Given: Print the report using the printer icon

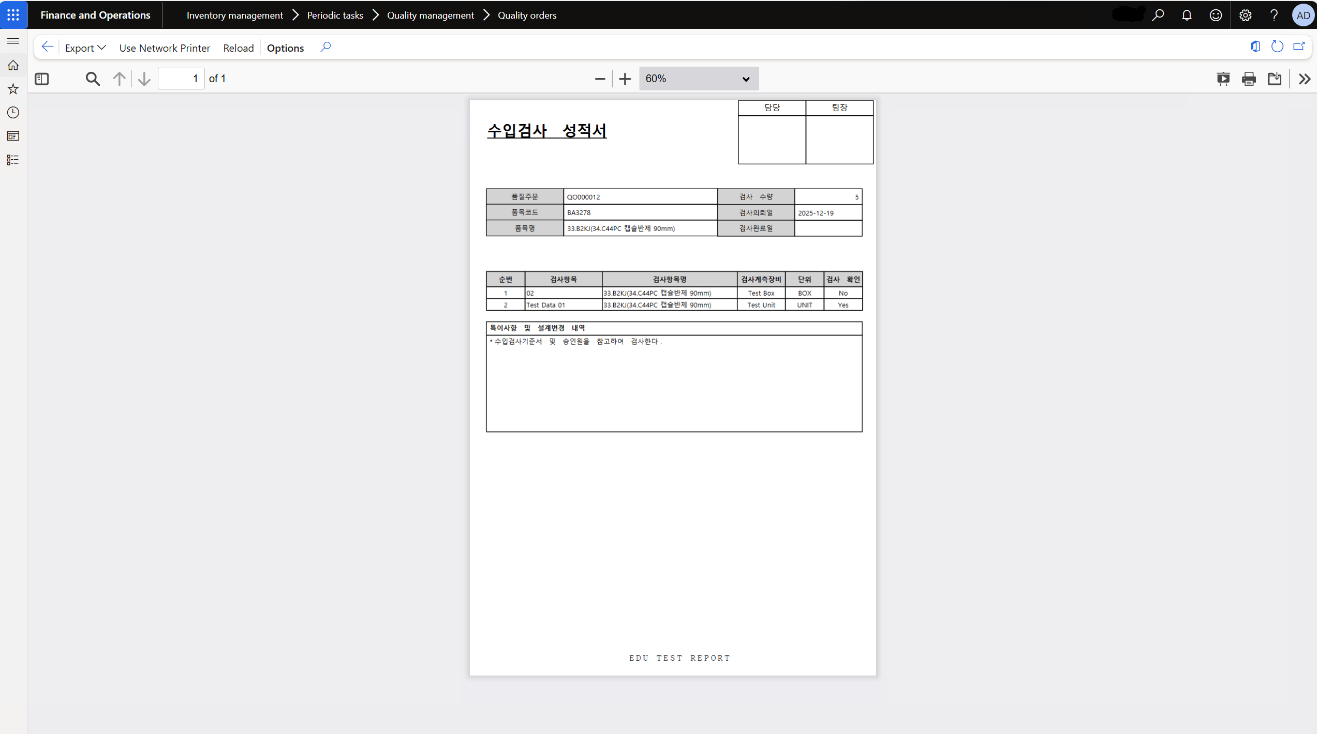Looking at the screenshot, I should (1249, 79).
